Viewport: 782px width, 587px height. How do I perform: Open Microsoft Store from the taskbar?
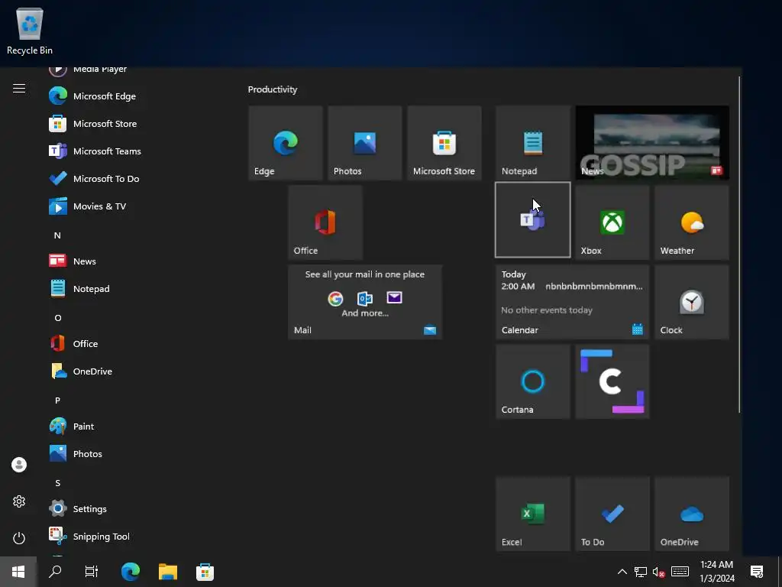[205, 572]
